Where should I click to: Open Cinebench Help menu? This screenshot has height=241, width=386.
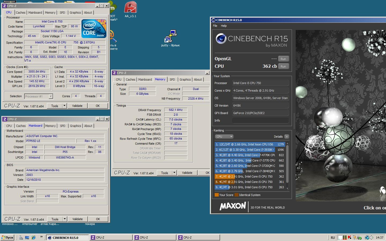(224, 26)
